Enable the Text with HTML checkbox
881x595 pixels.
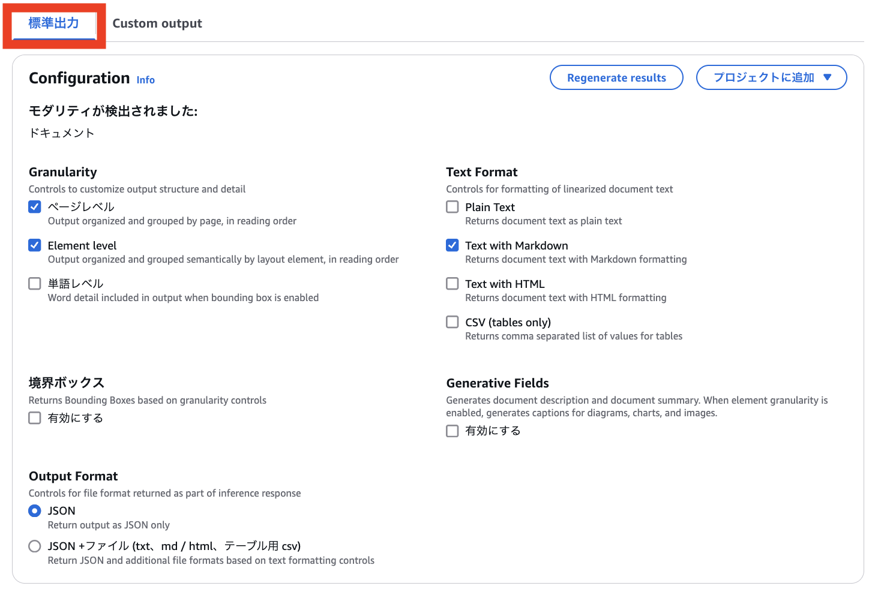click(x=453, y=284)
